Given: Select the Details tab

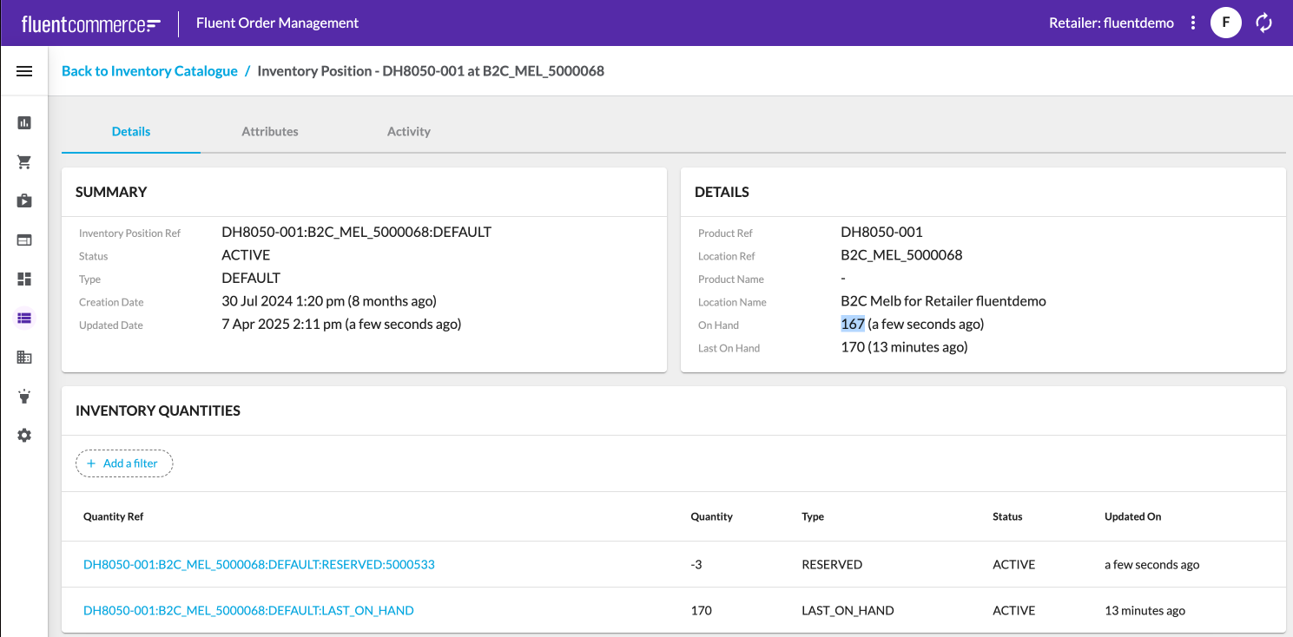Looking at the screenshot, I should tap(131, 132).
